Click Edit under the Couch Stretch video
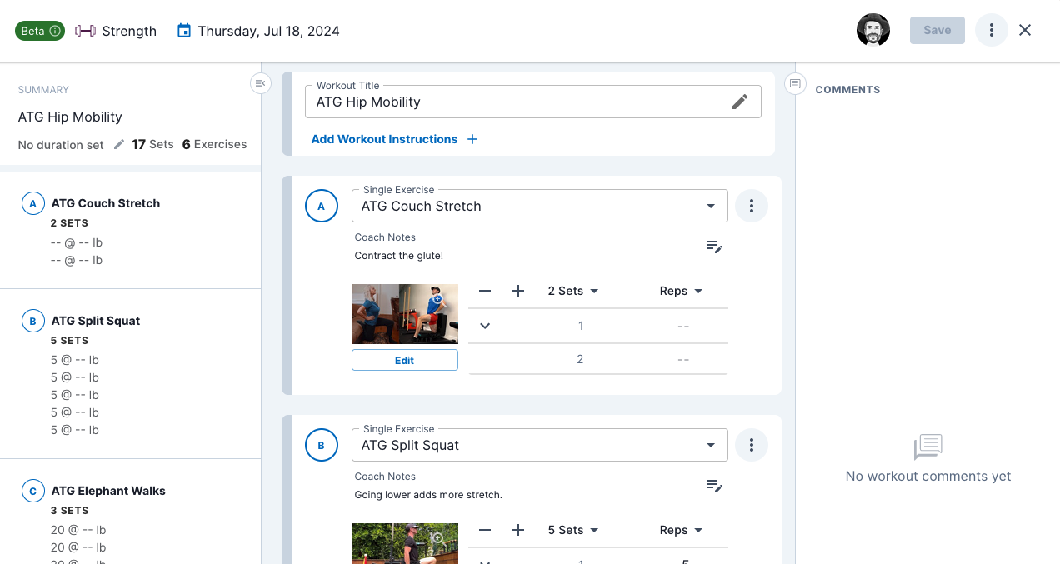This screenshot has width=1060, height=564. tap(405, 360)
